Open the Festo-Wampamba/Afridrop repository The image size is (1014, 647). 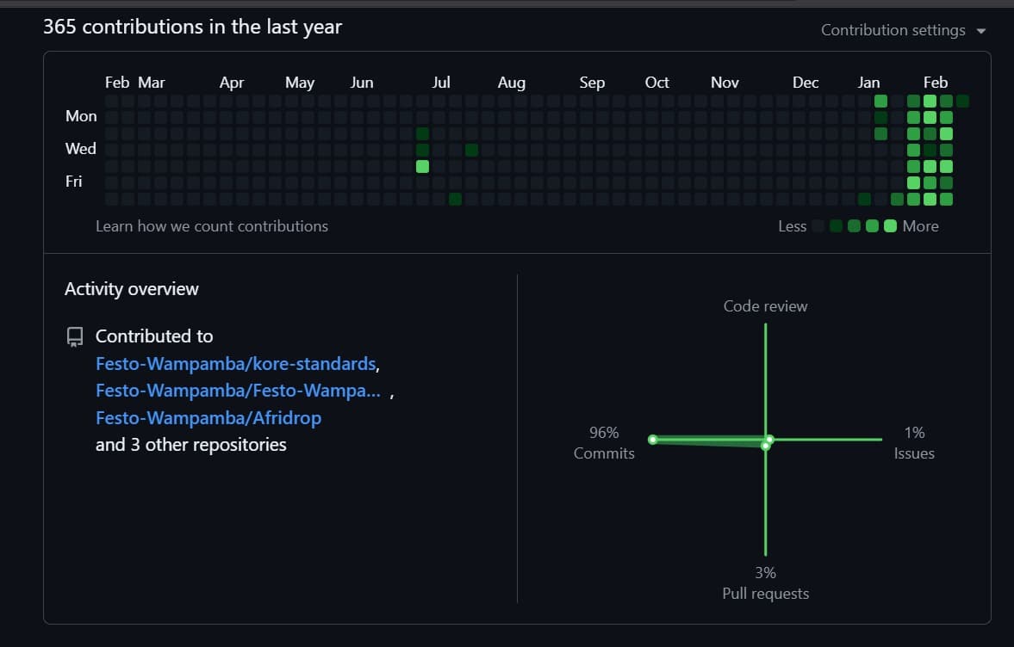[x=208, y=417]
